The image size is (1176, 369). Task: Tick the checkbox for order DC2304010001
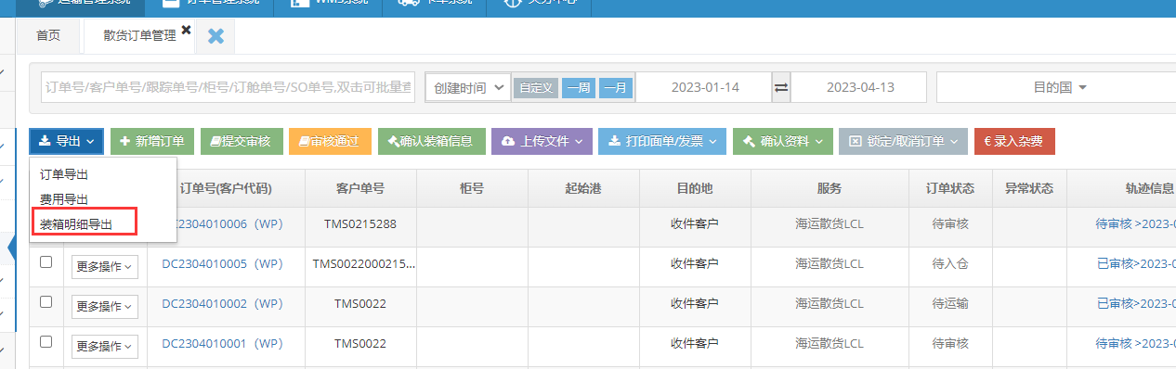pos(46,342)
